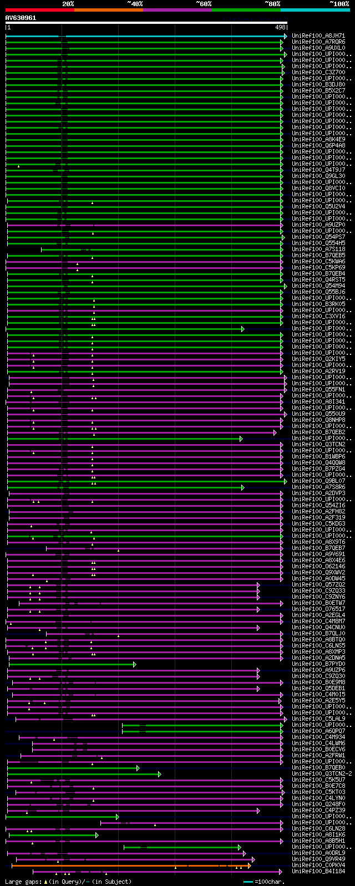Image resolution: width=355 pixels, height=886 pixels.
Task: Open hit UniRef100_A9UXL0
Action: tap(318, 48)
